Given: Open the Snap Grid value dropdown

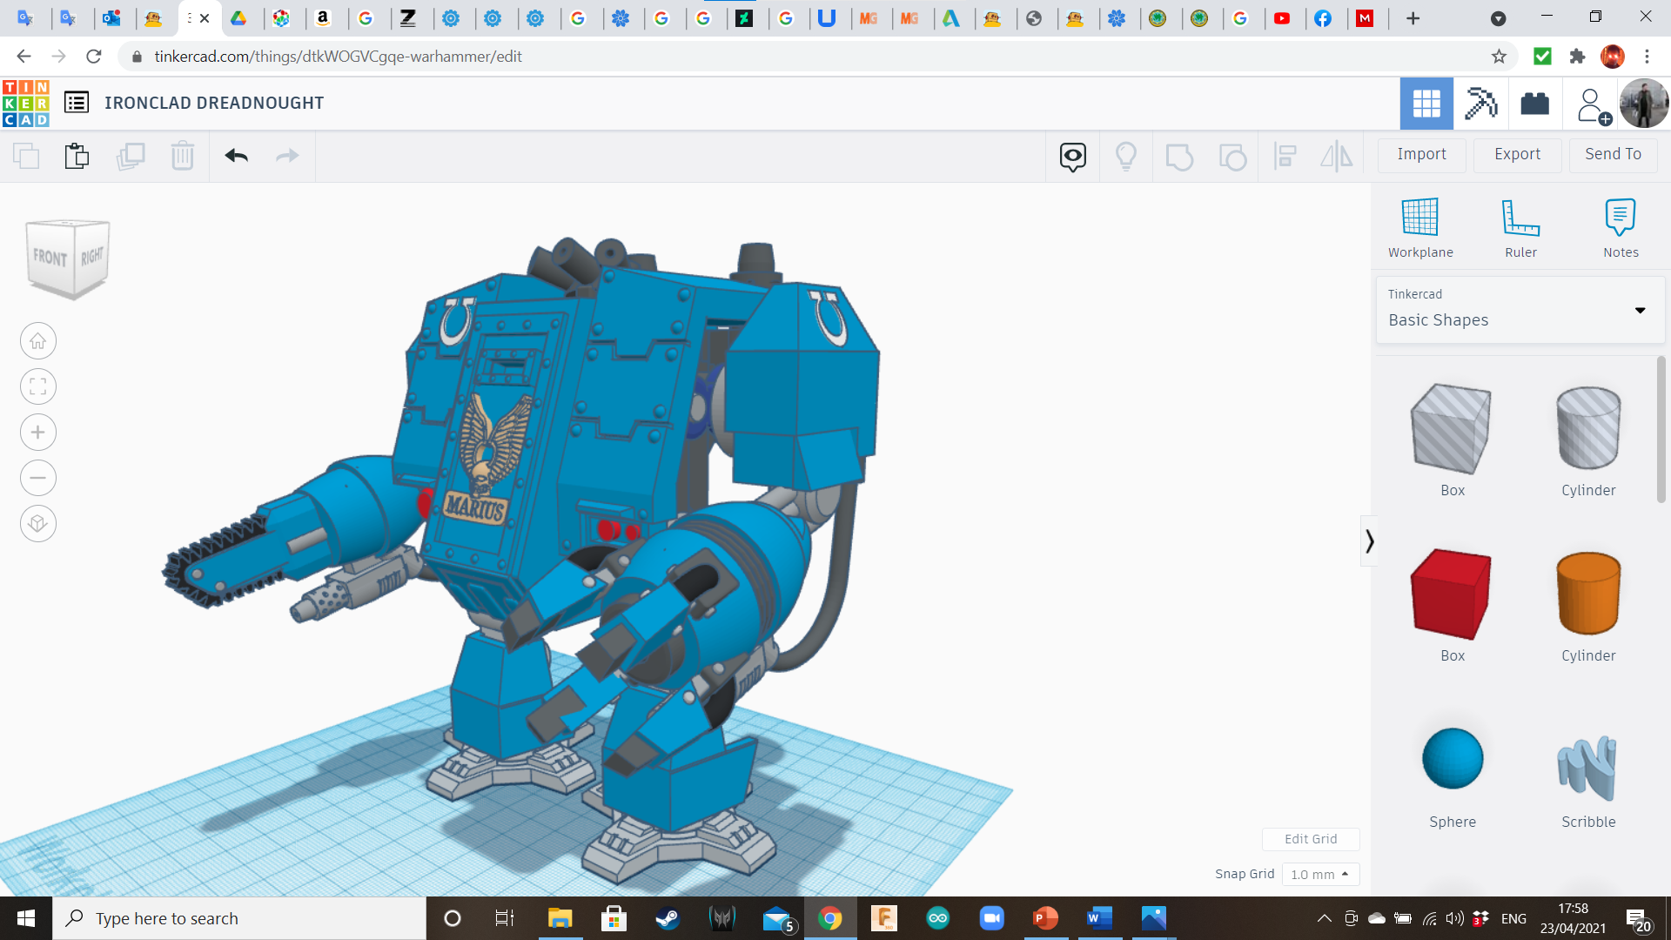Looking at the screenshot, I should point(1320,874).
